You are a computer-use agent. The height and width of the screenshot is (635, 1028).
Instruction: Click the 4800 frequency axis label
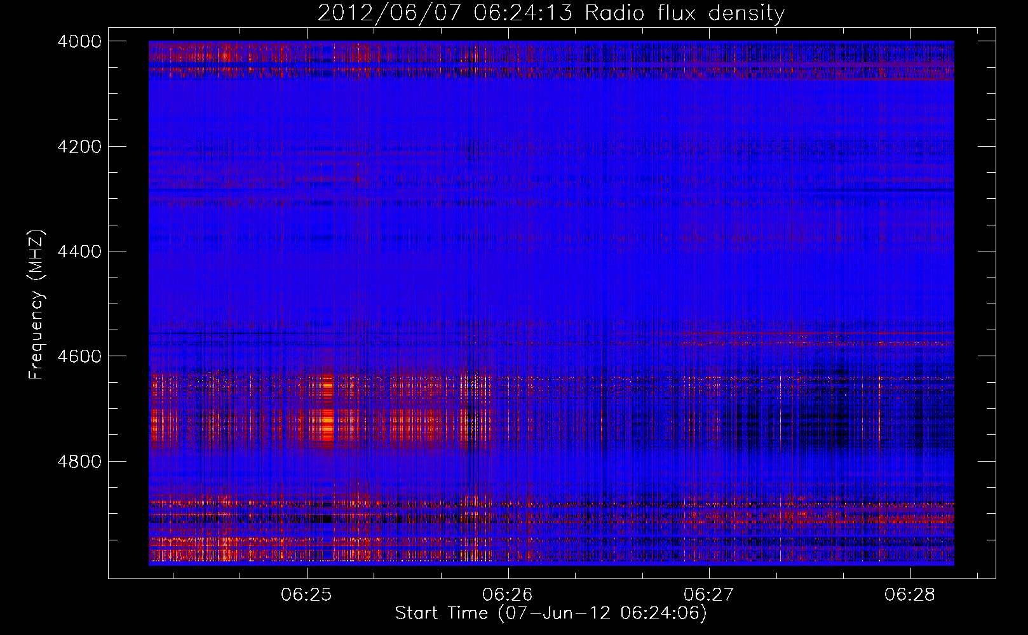[79, 462]
